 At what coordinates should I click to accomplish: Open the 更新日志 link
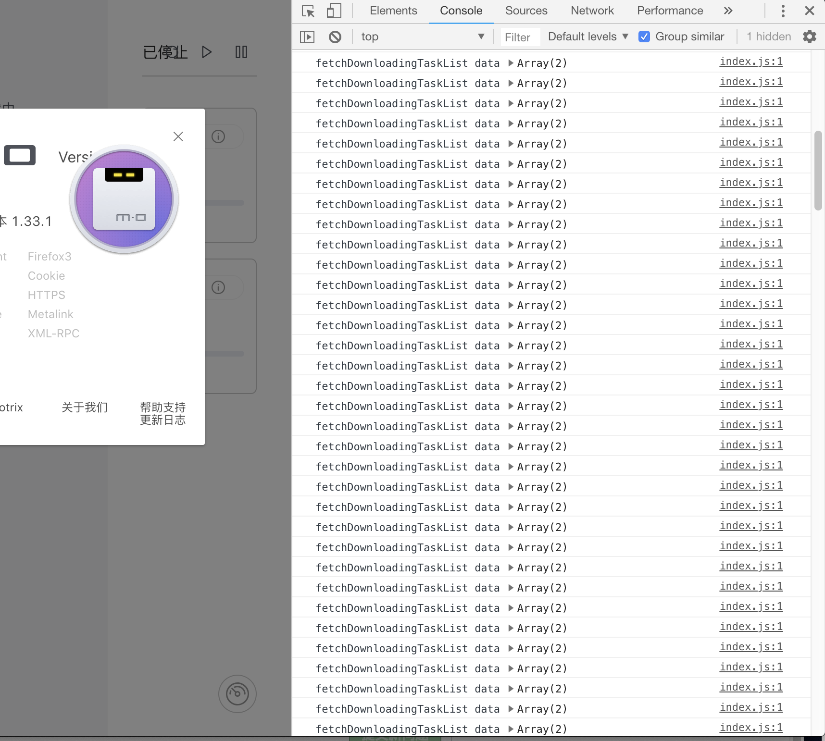pos(163,420)
